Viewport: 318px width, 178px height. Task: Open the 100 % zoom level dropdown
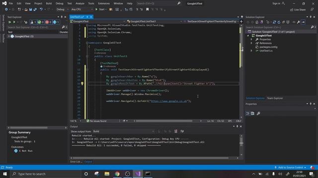[76, 121]
